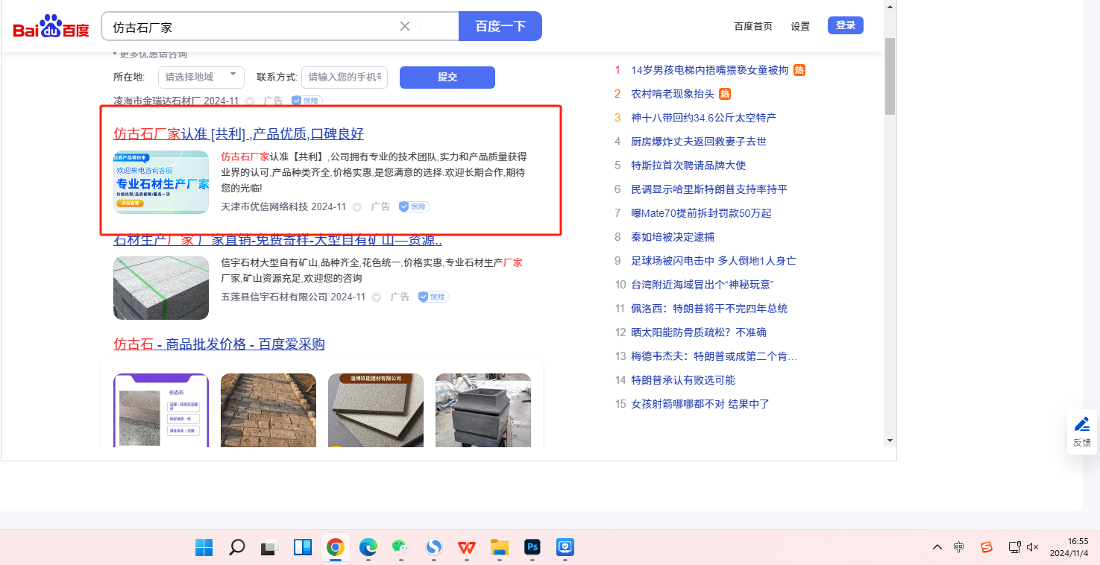
Task: Open network settings from the system tray
Action: (1014, 548)
